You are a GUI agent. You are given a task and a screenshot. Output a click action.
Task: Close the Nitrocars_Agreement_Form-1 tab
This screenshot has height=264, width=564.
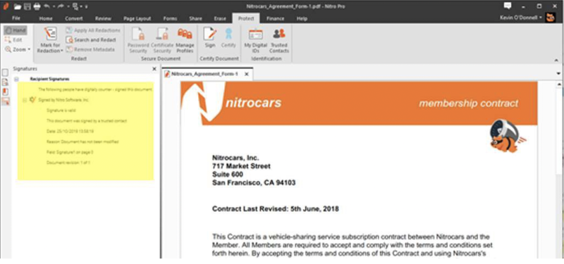click(246, 74)
